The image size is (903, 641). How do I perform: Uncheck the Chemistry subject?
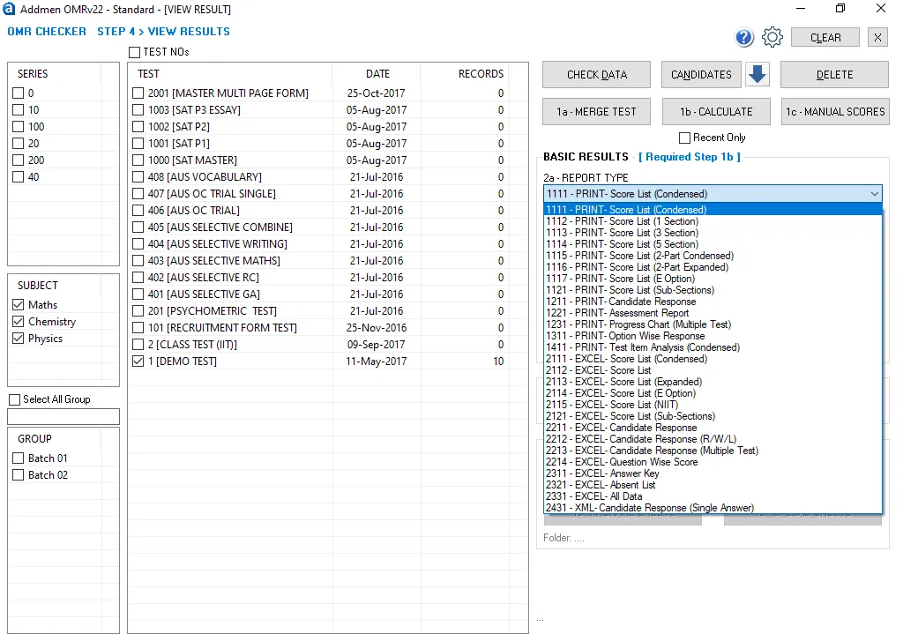coord(19,321)
